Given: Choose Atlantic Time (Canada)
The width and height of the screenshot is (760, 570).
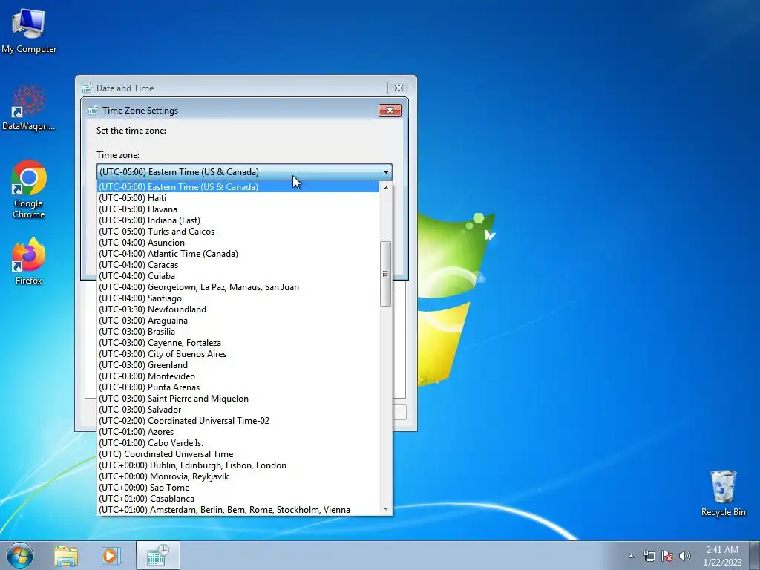Looking at the screenshot, I should [x=238, y=254].
